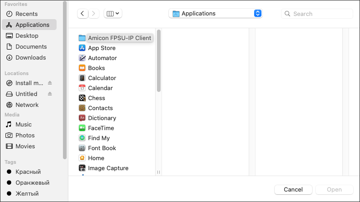The image size is (360, 202).
Task: Select the Books app icon
Action: tap(82, 68)
